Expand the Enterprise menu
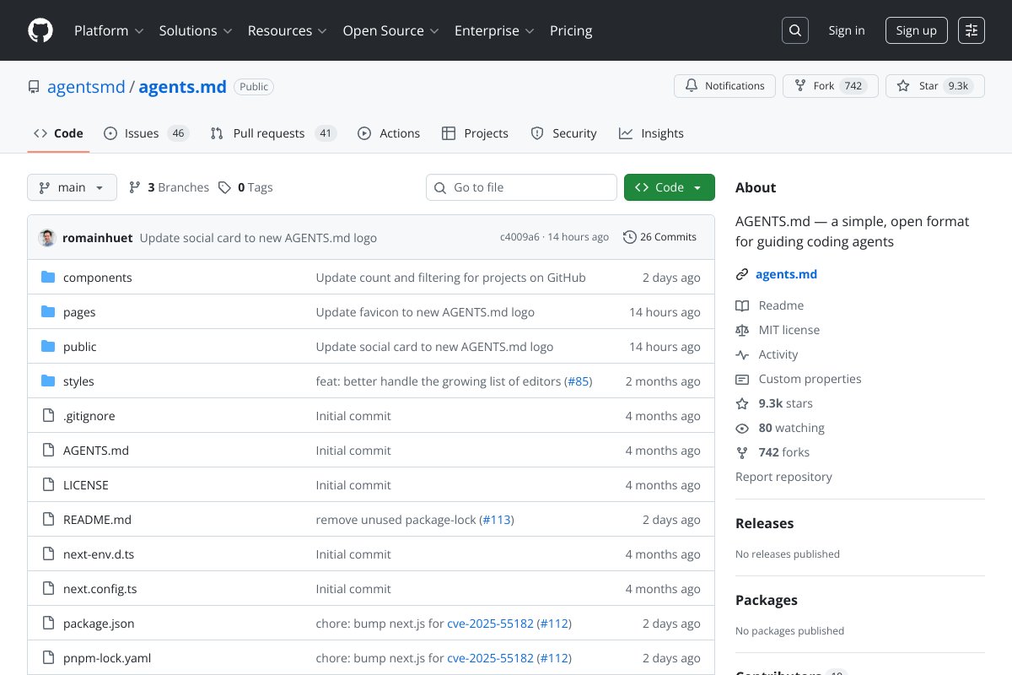 (495, 30)
